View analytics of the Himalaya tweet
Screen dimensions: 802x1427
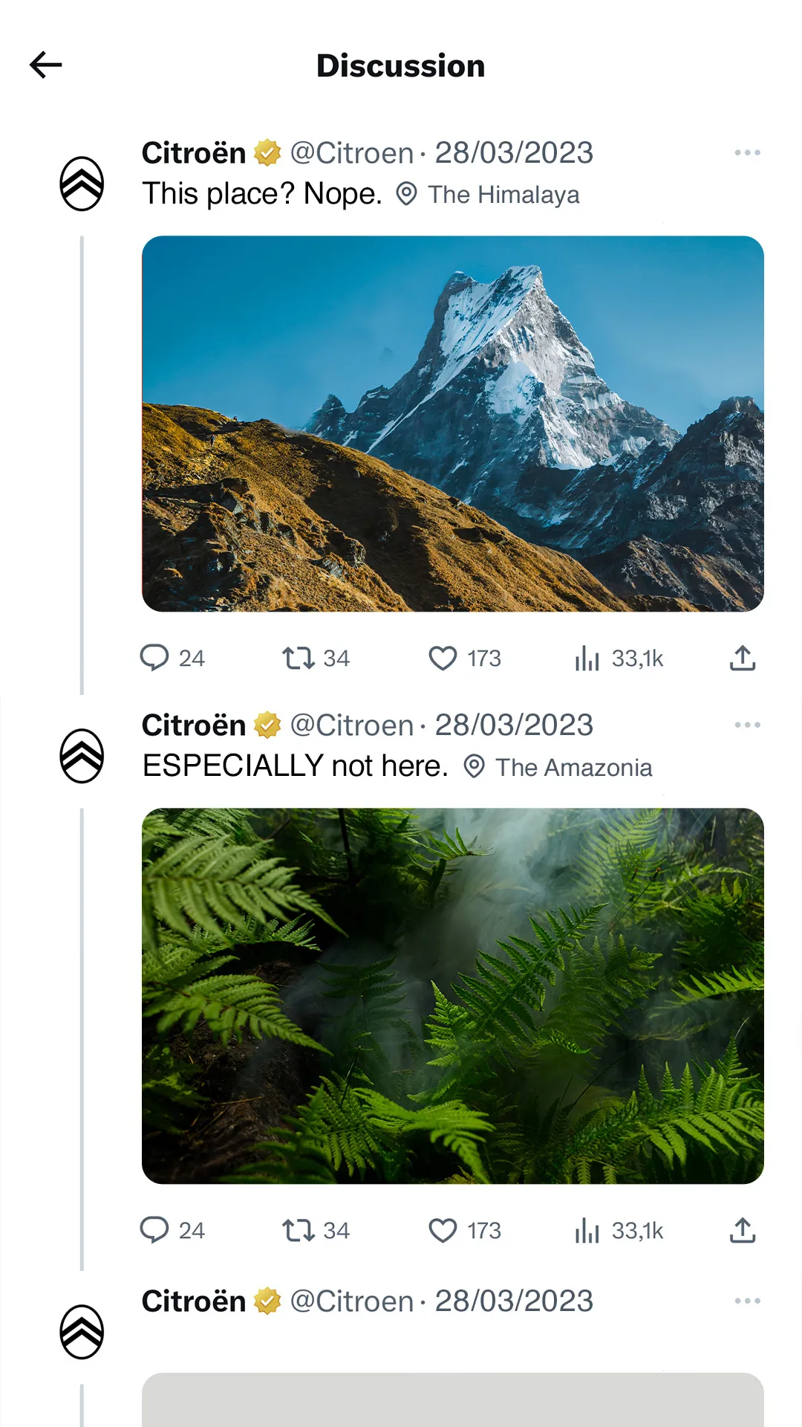(587, 658)
